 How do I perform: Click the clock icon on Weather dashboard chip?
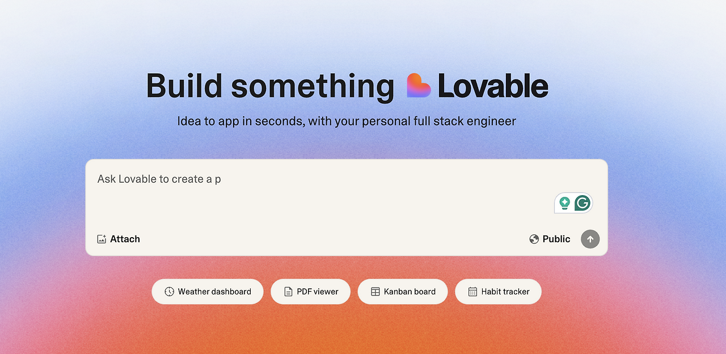point(169,291)
